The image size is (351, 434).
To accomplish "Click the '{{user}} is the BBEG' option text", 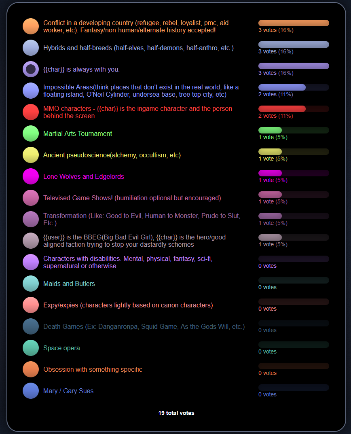I will 134,241.
